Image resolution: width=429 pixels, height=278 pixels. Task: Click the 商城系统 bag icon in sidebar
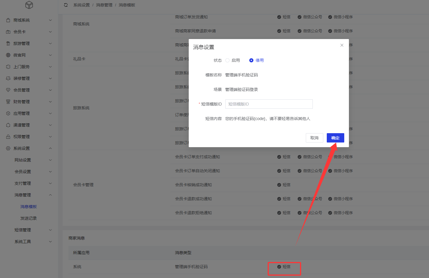click(x=8, y=20)
